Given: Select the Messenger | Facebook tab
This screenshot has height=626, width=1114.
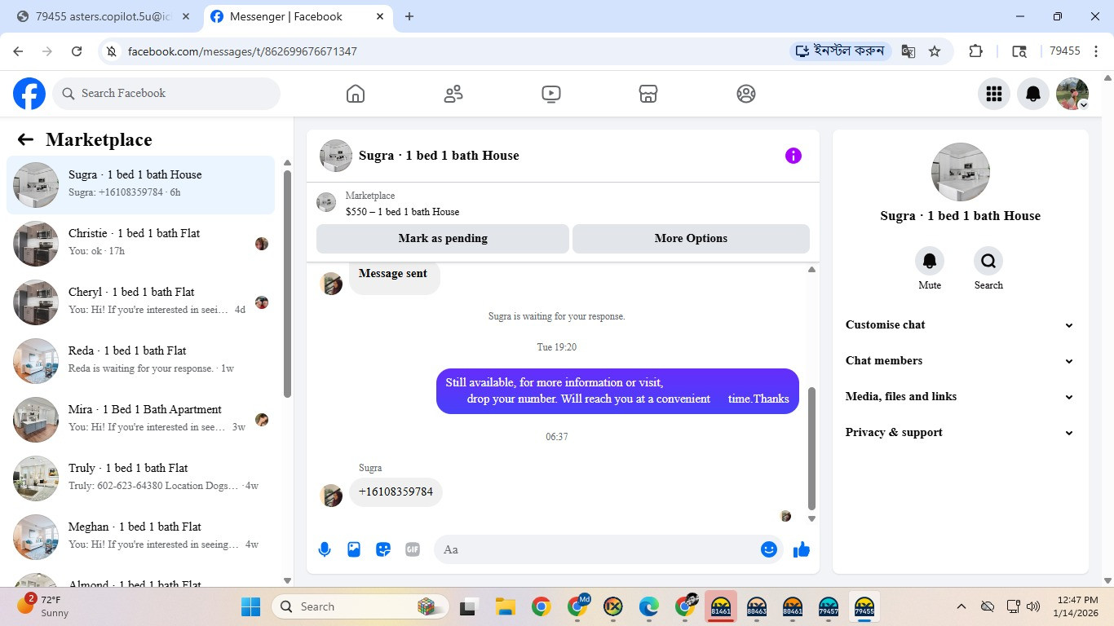Looking at the screenshot, I should tap(298, 16).
